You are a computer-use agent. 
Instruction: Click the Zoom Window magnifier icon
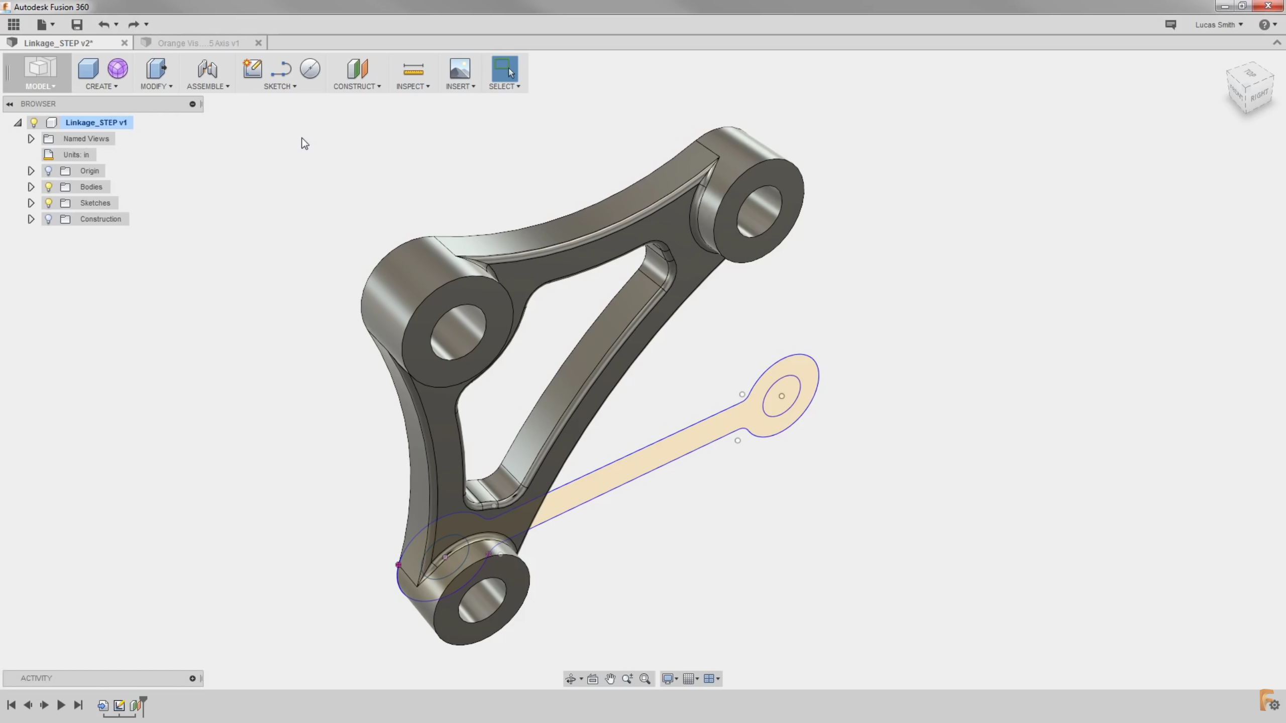[645, 679]
